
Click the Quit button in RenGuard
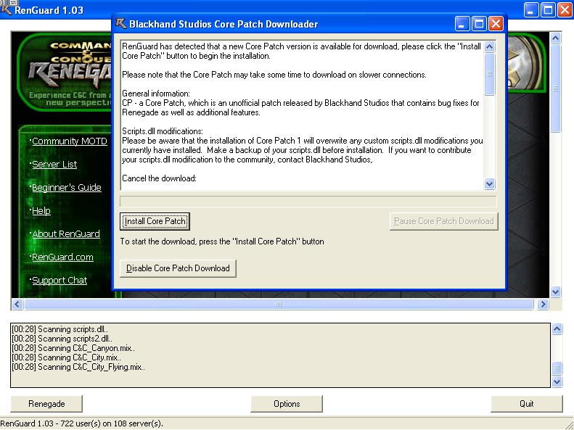pyautogui.click(x=526, y=404)
